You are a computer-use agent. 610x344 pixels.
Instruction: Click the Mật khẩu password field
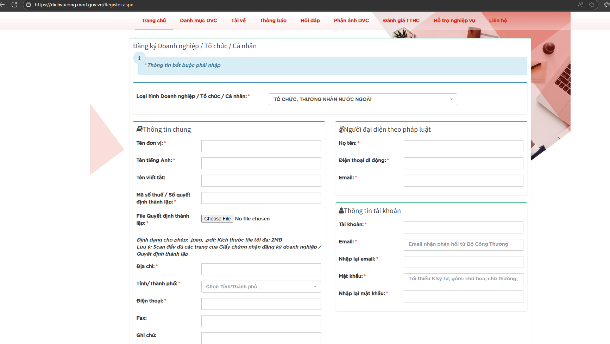point(463,279)
